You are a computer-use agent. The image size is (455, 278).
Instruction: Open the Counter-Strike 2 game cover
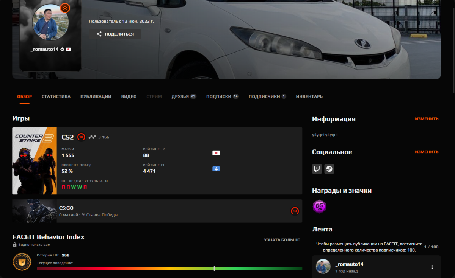coord(35,161)
